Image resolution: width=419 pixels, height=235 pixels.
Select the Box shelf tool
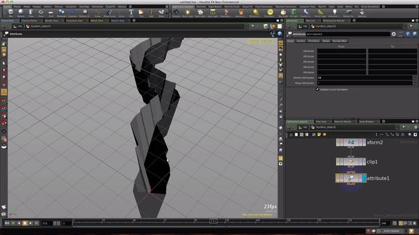coord(10,13)
